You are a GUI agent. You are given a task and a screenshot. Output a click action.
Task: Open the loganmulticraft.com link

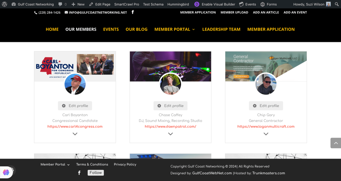pyautogui.click(x=266, y=127)
